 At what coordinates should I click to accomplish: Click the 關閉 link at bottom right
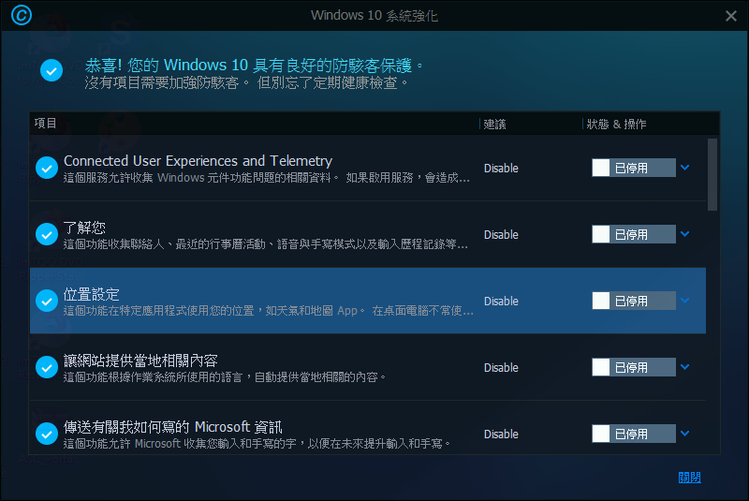(x=689, y=478)
